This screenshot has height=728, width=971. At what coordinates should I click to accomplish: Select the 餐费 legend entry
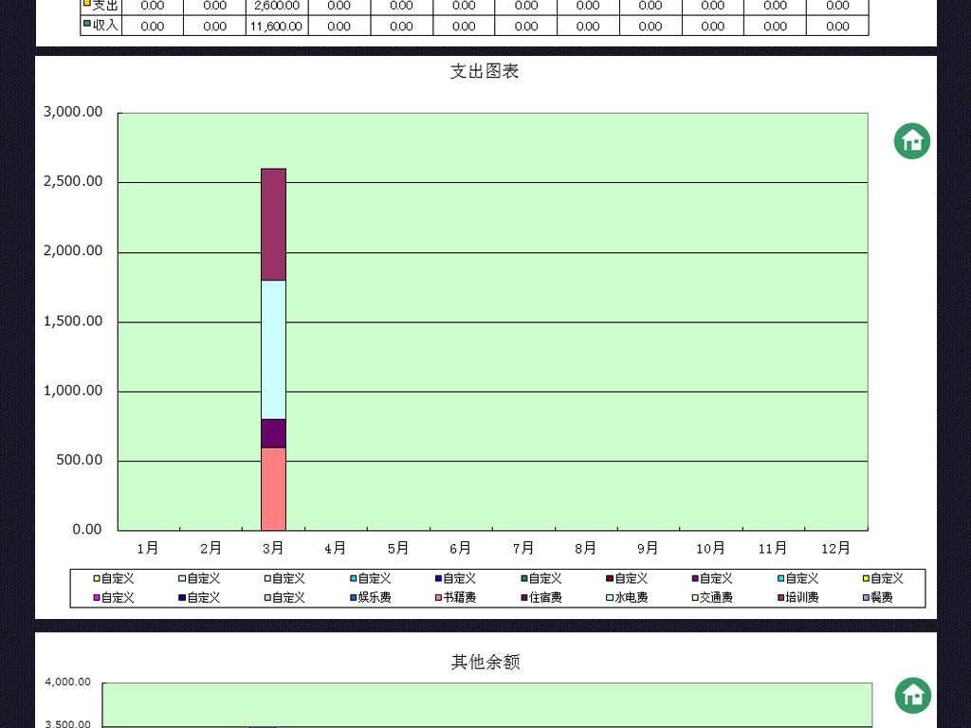tap(878, 597)
